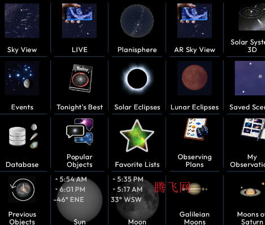Open the Database tile
265x225 pixels.
[22, 143]
